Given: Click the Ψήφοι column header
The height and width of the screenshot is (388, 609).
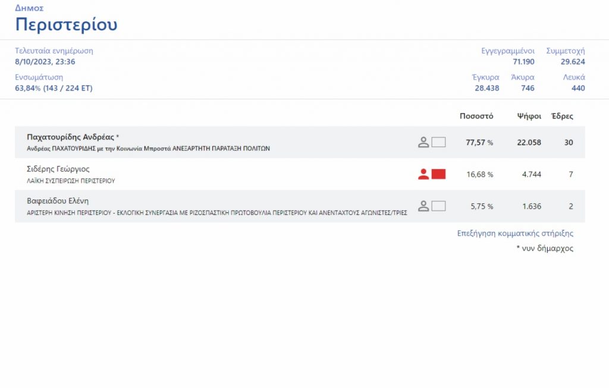Looking at the screenshot, I should pos(529,116).
